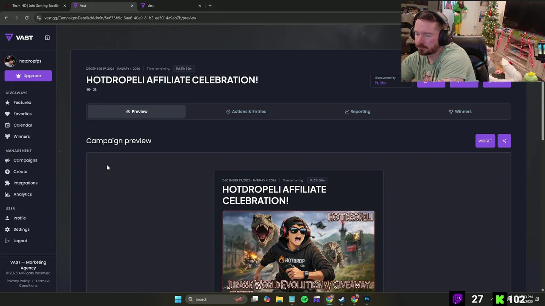Open Favorites in sidebar
Image resolution: width=545 pixels, height=306 pixels.
point(18,114)
